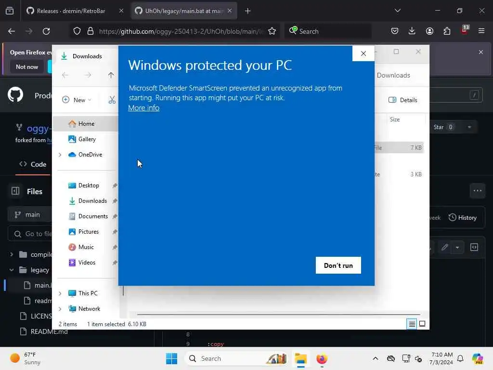Click the Pocket save icon in Firefox
This screenshot has width=493, height=370.
pyautogui.click(x=395, y=31)
